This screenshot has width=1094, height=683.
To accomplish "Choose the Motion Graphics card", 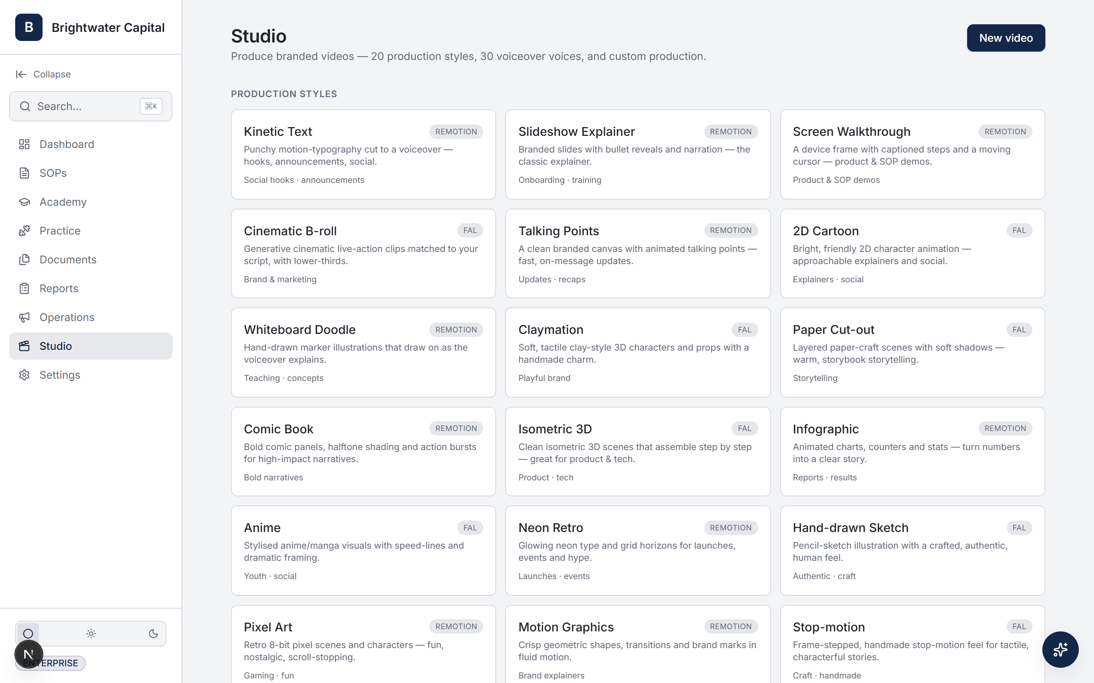I will (x=638, y=645).
